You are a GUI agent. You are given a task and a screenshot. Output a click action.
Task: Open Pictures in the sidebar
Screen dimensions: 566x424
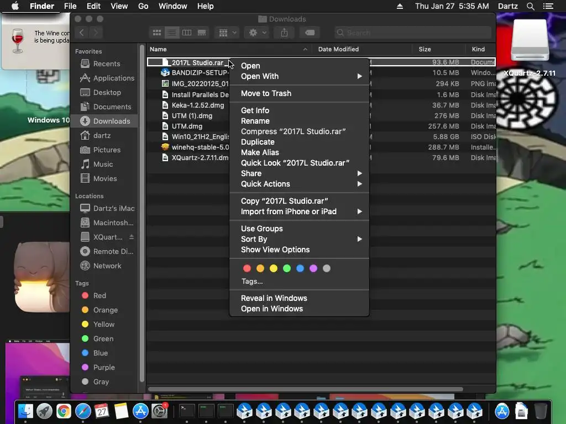tap(104, 150)
